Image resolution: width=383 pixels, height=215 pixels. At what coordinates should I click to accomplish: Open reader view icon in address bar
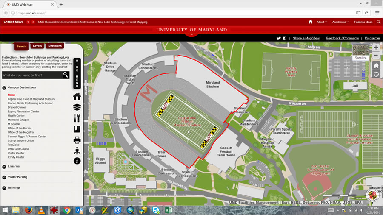(358, 13)
